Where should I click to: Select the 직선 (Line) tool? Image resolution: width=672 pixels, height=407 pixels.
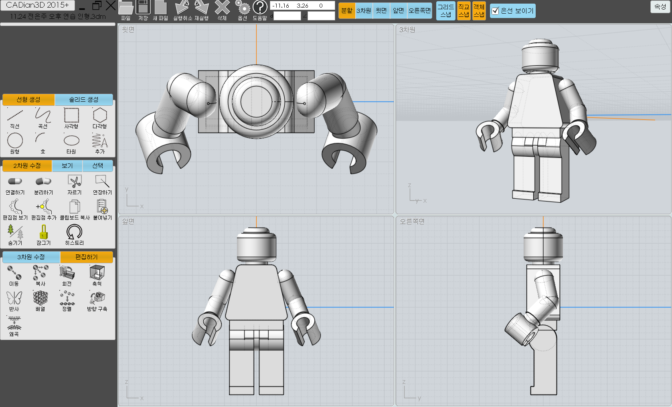(x=15, y=115)
